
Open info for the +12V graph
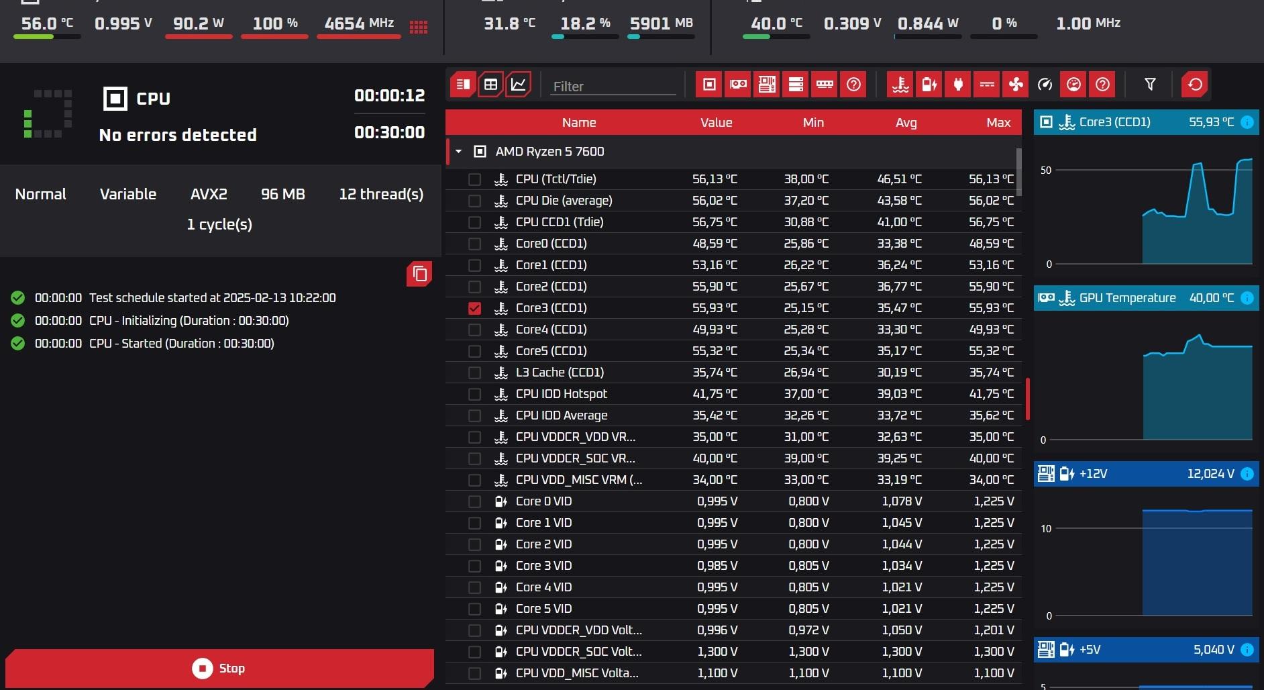coord(1247,474)
